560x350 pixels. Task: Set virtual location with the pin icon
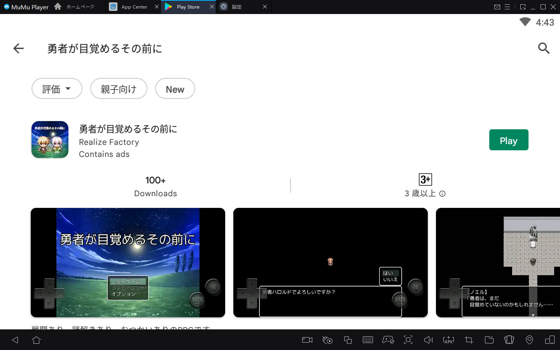tap(529, 340)
